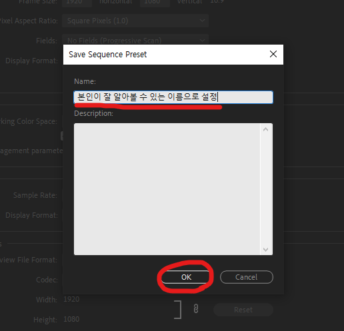Click the Description scrollbar up arrow
Screen dimensions: 344x331
[x=265, y=129]
